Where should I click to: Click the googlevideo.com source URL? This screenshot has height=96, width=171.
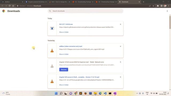tap(87, 80)
